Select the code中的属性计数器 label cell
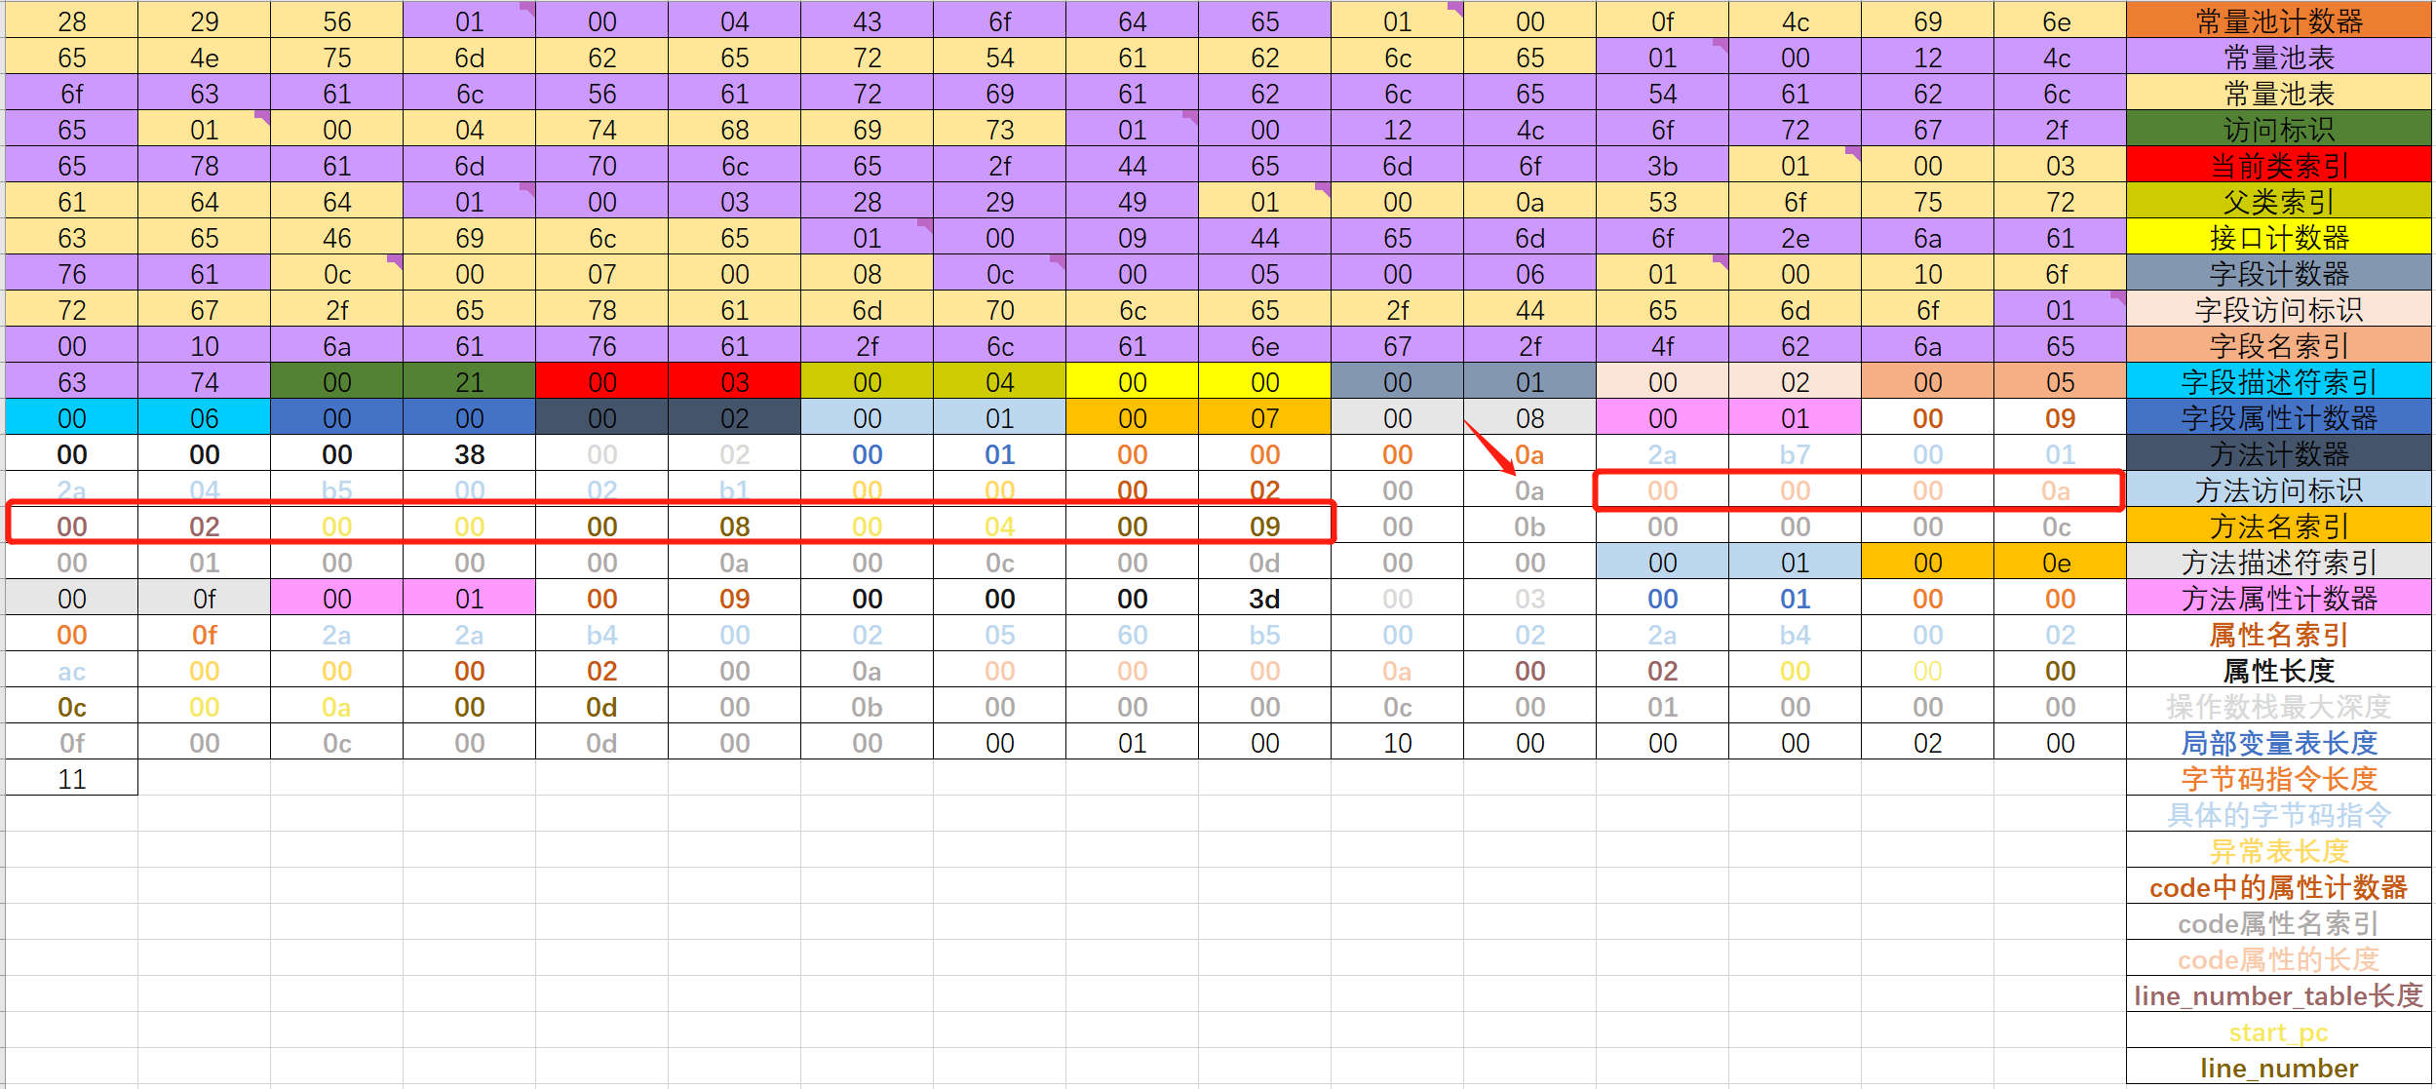The height and width of the screenshot is (1089, 2436). [2278, 887]
